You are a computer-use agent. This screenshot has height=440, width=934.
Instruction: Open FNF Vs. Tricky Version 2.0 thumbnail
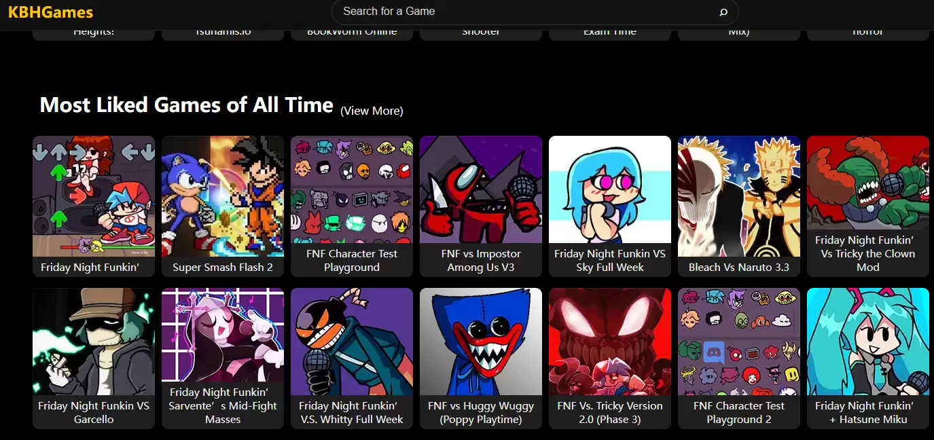click(610, 342)
